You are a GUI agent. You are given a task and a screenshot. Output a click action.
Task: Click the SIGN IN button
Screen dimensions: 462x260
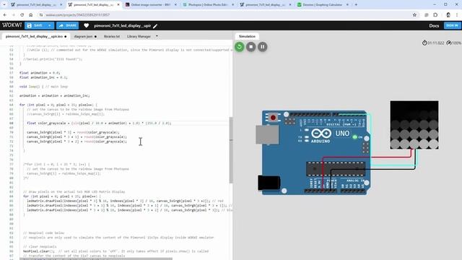click(x=452, y=26)
